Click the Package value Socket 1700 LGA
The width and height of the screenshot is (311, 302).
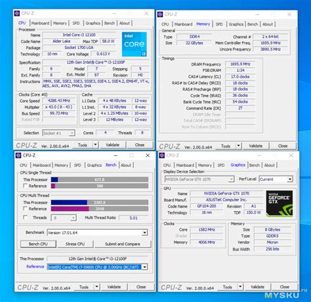pyautogui.click(x=79, y=47)
